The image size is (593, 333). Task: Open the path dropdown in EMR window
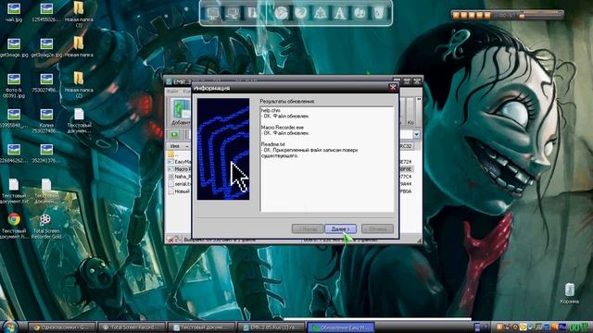[416, 135]
